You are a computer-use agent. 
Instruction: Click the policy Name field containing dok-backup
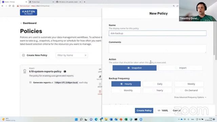click(157, 33)
